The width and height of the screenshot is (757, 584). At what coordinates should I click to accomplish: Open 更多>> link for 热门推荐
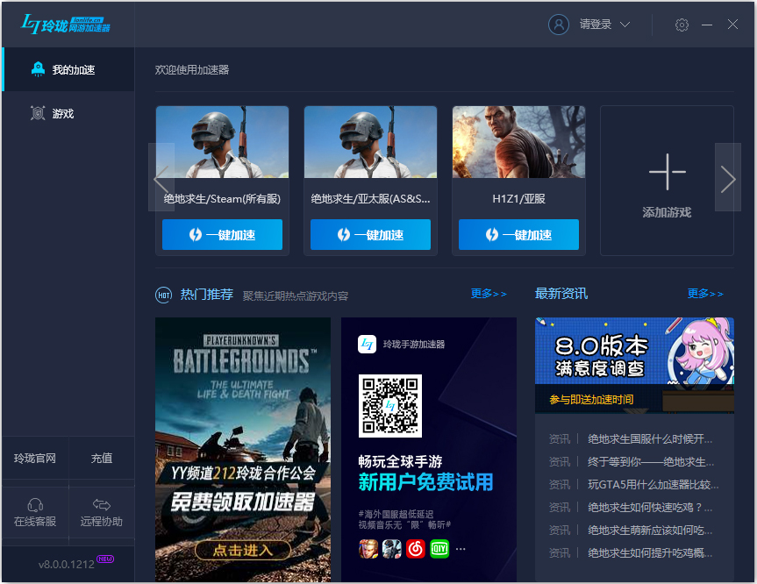pos(489,294)
